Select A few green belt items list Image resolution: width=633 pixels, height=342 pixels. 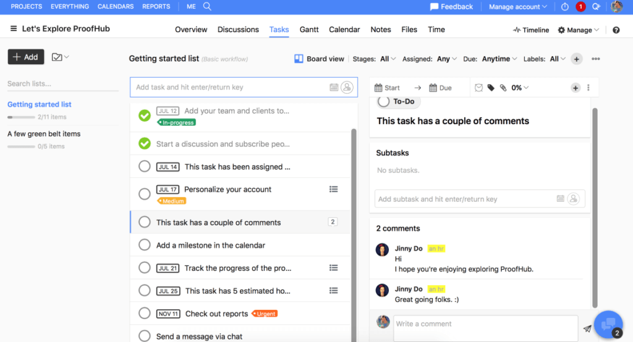click(44, 133)
